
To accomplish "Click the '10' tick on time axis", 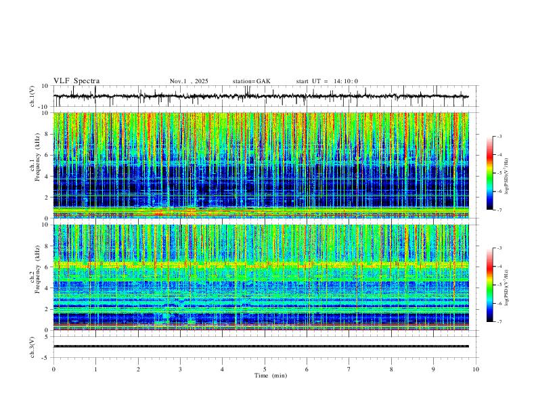I will 476,369.
